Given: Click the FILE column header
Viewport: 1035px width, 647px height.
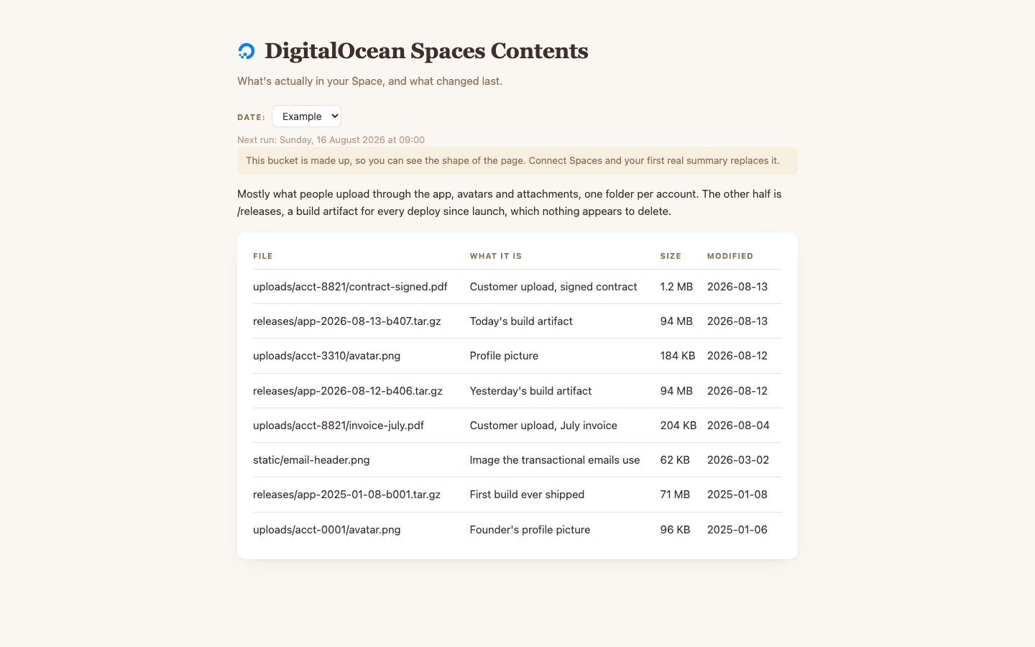Looking at the screenshot, I should [x=263, y=256].
